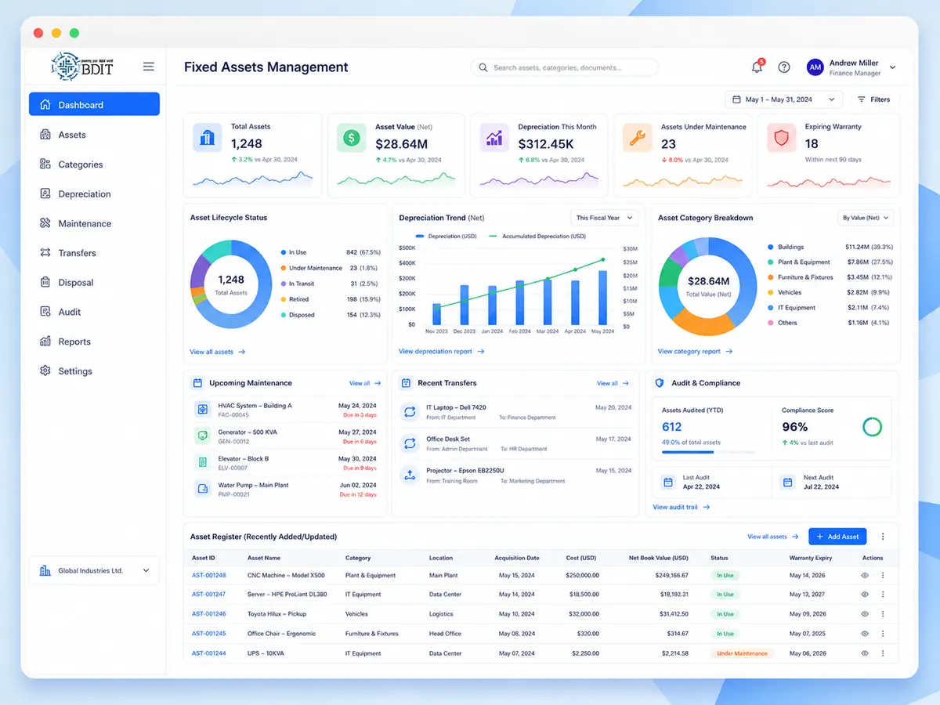Click the Expiring Warranty shield icon
This screenshot has height=705, width=940.
pyautogui.click(x=781, y=138)
